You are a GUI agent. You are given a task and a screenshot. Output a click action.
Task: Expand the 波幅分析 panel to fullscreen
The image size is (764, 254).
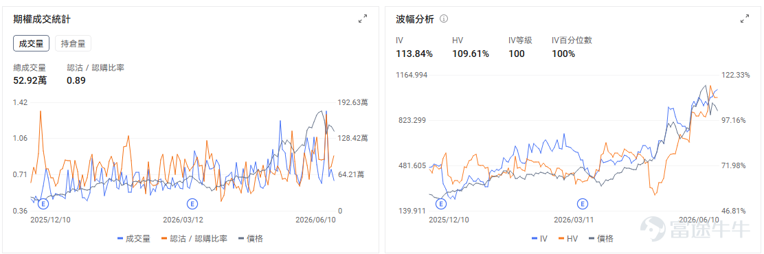click(x=745, y=19)
